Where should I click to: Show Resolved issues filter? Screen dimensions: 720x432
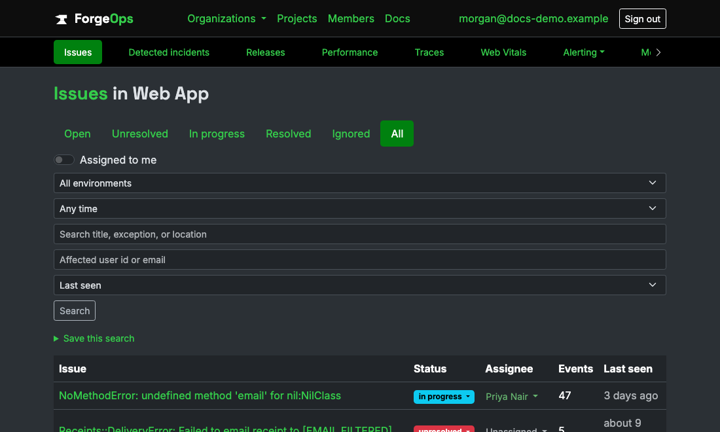[x=289, y=134]
